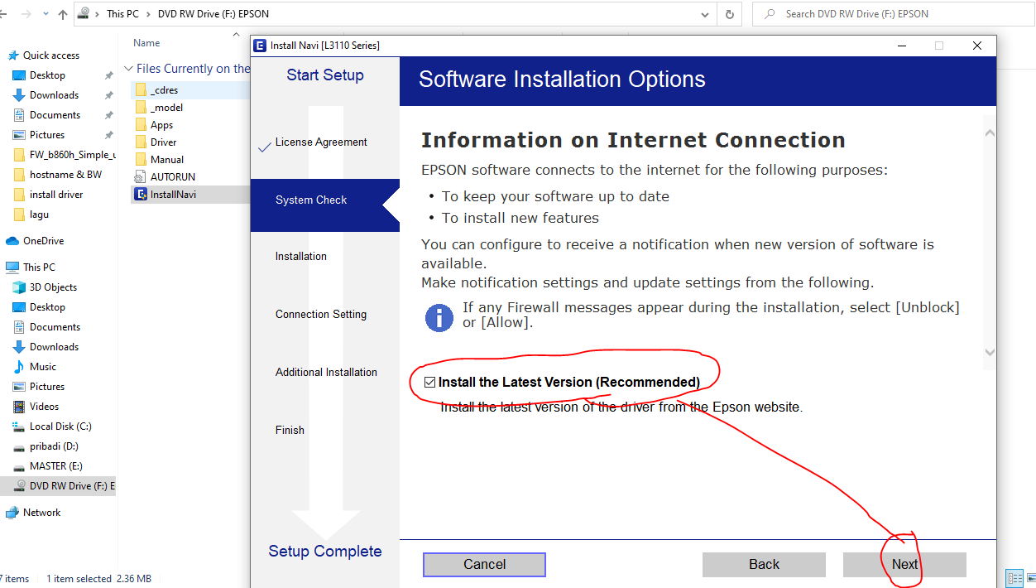Open pinned Downloads in Quick access
The height and width of the screenshot is (588, 1036).
54,95
